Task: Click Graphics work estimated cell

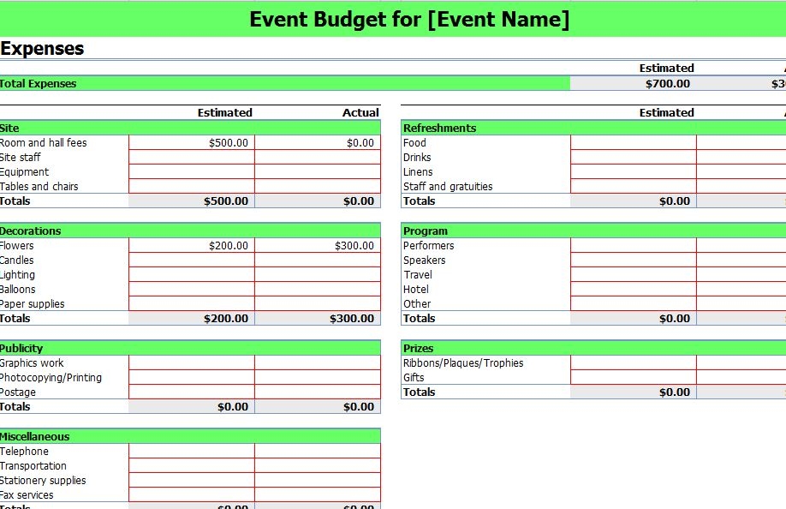Action: tap(192, 362)
